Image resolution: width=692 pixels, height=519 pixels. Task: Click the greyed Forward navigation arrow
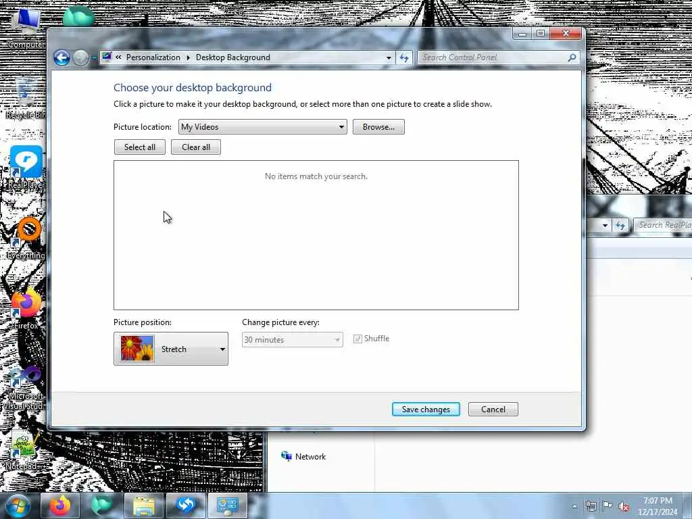click(80, 57)
